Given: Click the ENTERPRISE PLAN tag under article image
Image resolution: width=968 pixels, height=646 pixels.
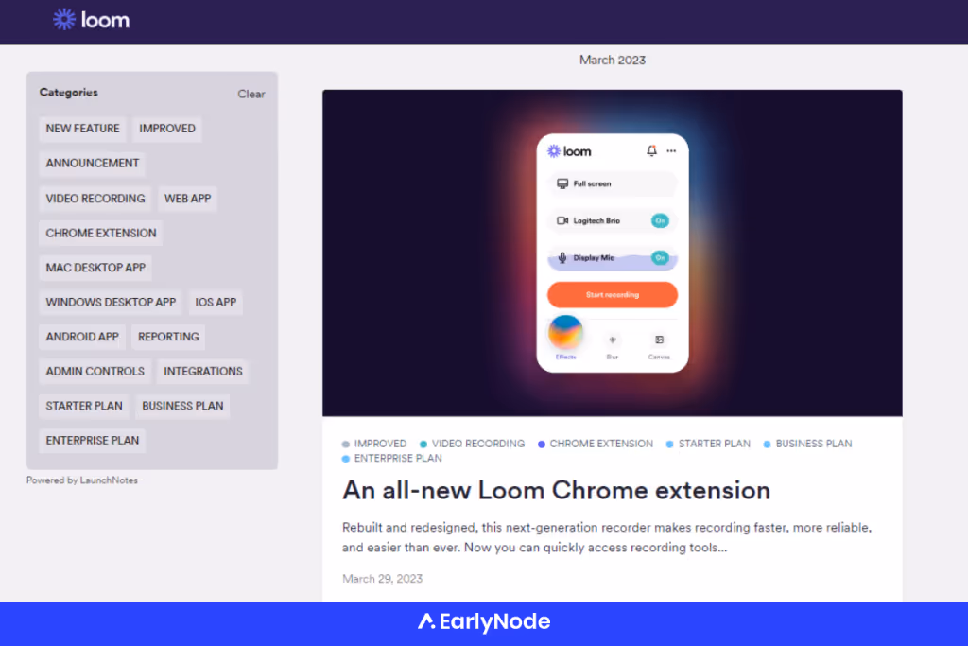Looking at the screenshot, I should tap(392, 458).
